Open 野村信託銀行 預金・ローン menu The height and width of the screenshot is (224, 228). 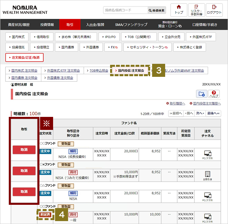coord(170,24)
